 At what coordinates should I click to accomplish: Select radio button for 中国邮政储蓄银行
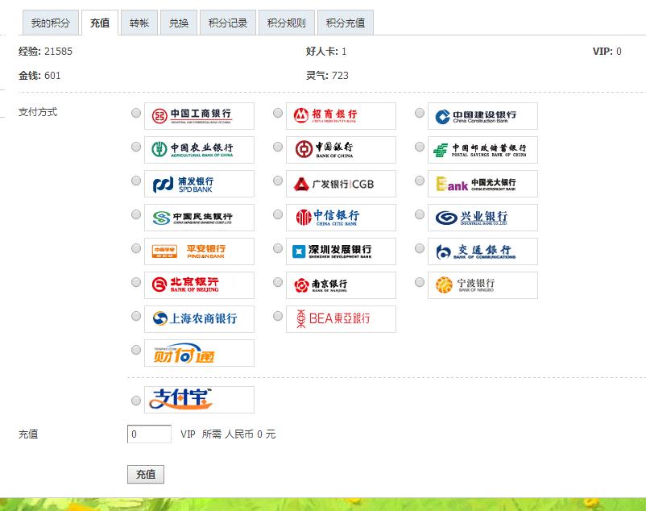click(x=420, y=147)
